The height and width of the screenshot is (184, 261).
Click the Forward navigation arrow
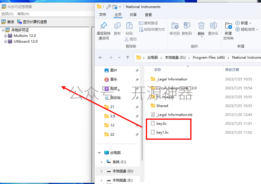coord(111,58)
